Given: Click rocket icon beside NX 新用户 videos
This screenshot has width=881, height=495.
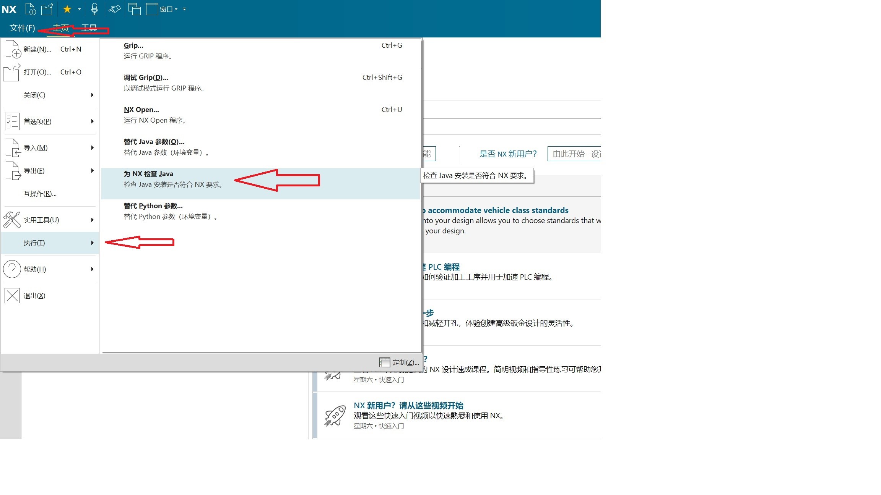Looking at the screenshot, I should (x=335, y=416).
